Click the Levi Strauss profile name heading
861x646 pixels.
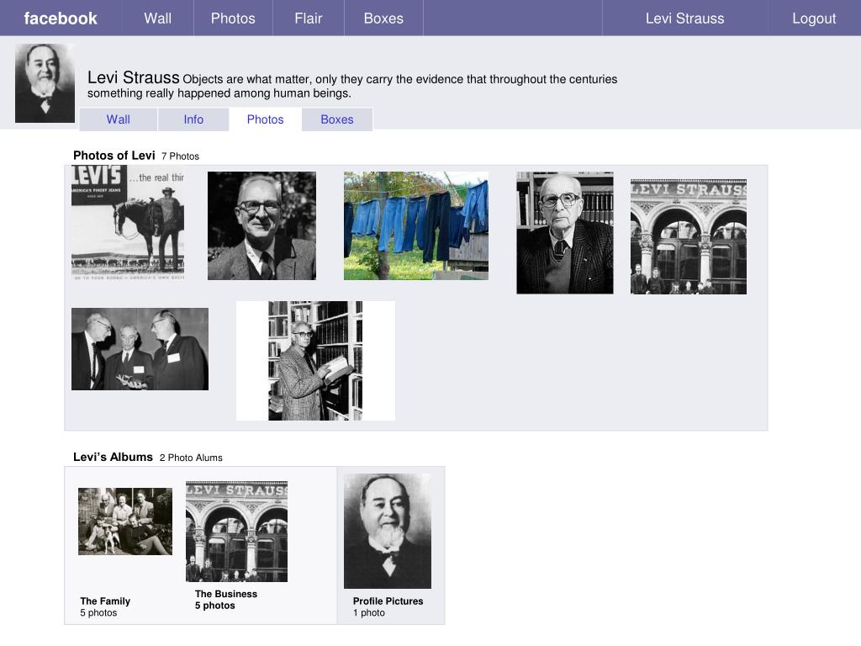(134, 77)
